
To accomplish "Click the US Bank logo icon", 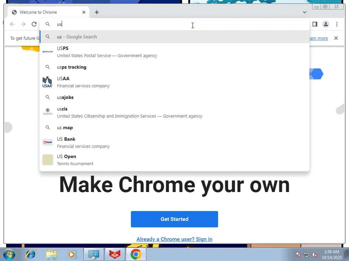I will tap(48, 142).
